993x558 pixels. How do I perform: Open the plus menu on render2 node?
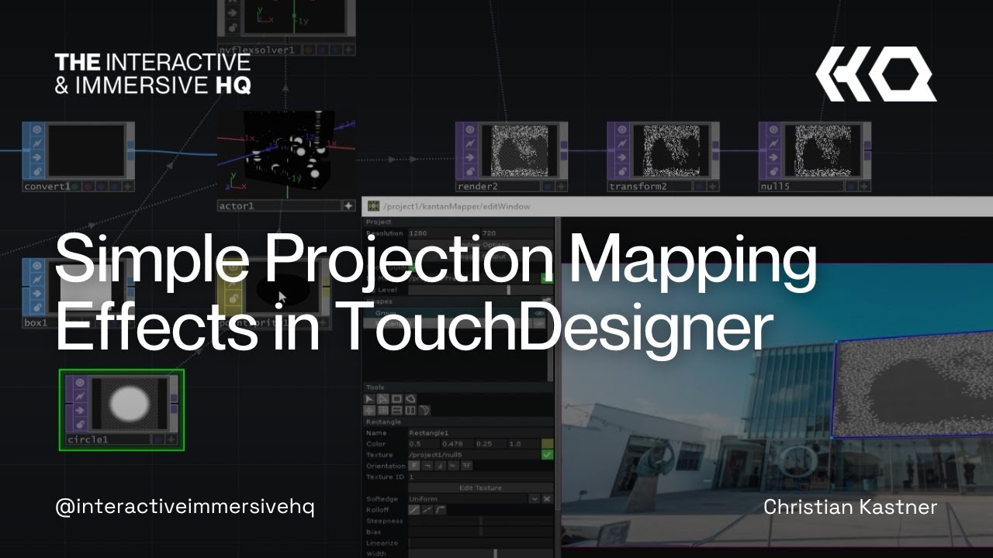(x=562, y=187)
